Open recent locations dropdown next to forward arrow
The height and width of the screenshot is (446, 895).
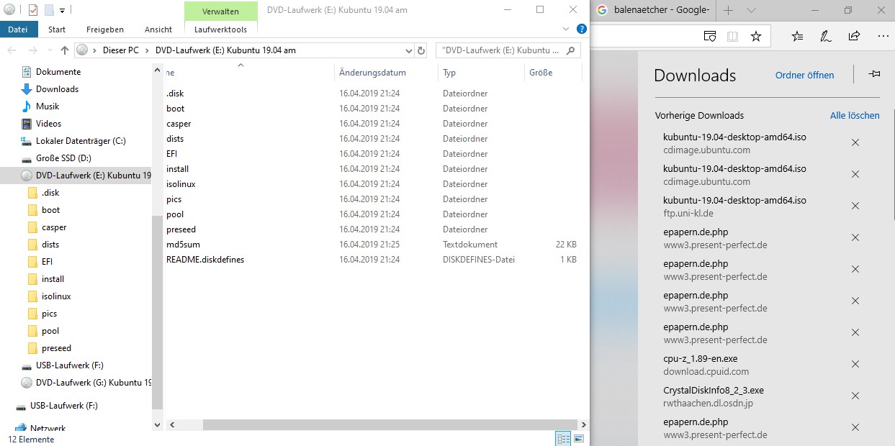tap(48, 50)
